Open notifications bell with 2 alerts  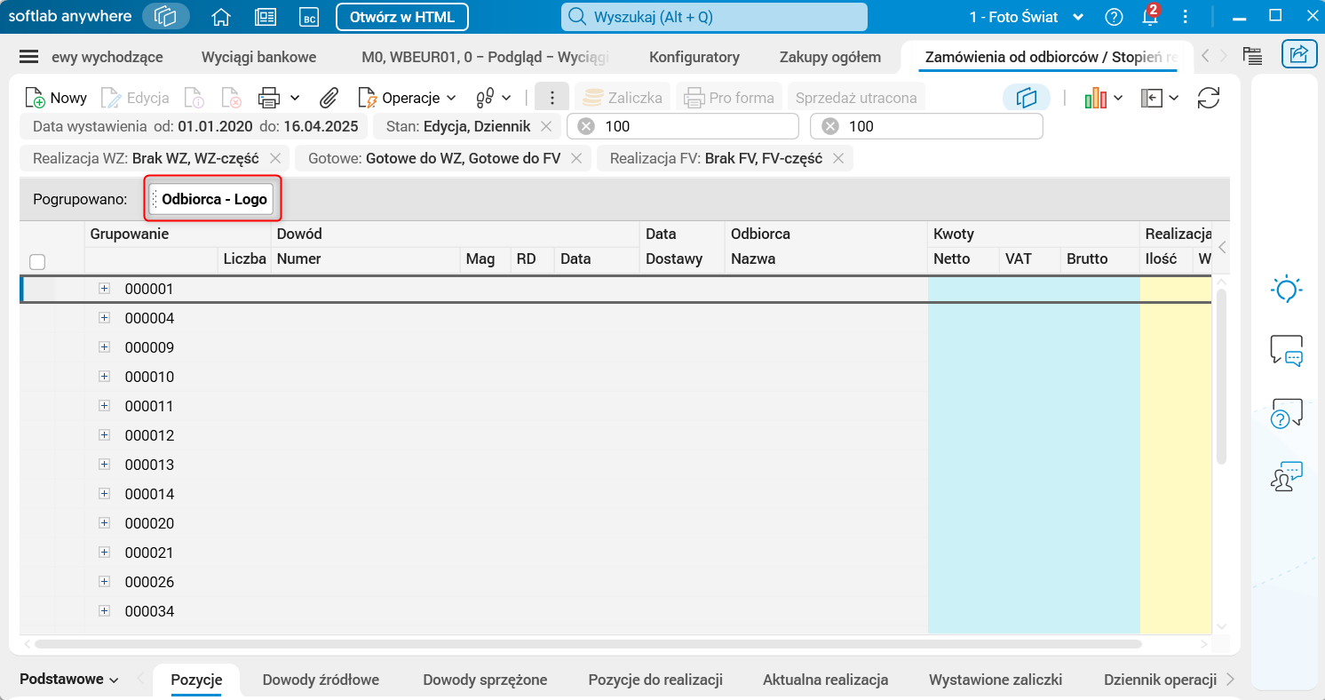[x=1150, y=17]
